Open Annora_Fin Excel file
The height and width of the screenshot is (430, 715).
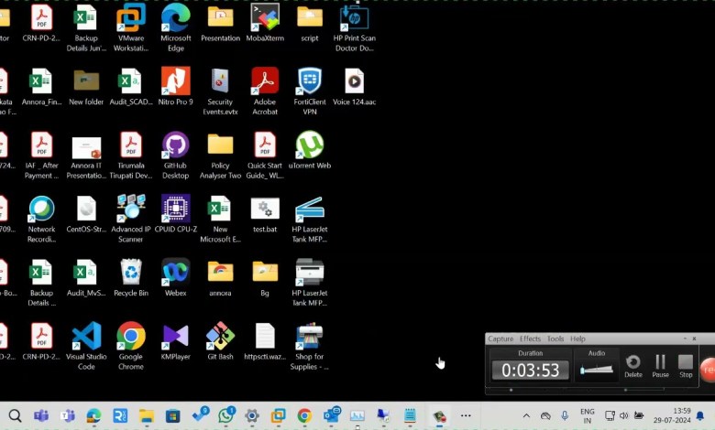click(x=41, y=86)
